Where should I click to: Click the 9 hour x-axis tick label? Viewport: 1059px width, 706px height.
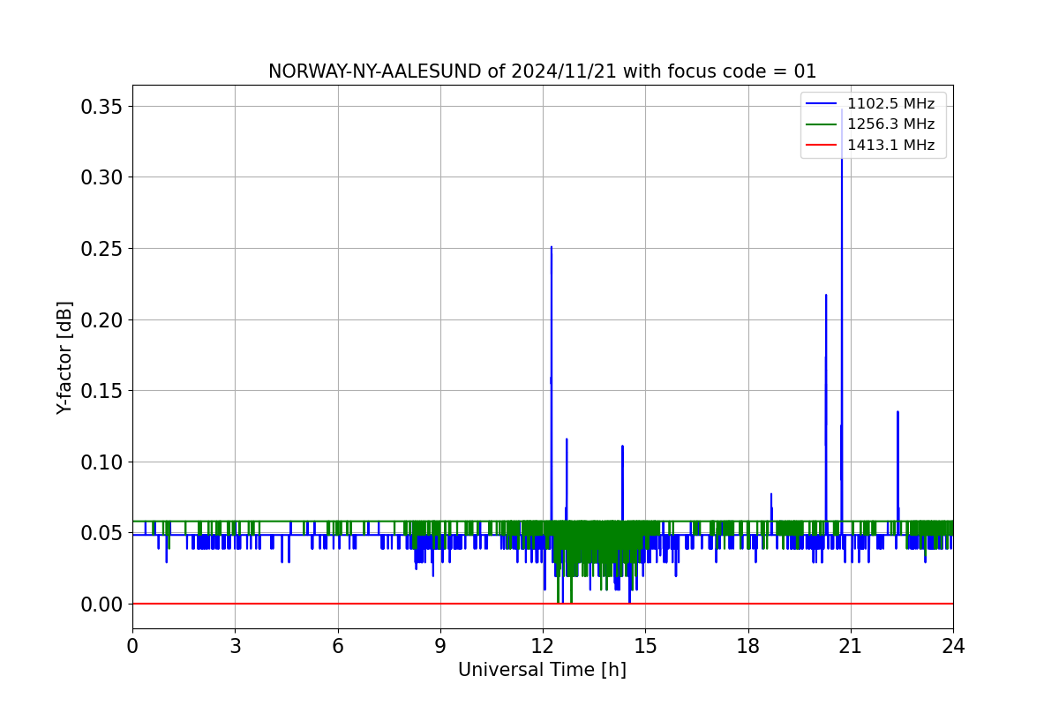point(440,645)
